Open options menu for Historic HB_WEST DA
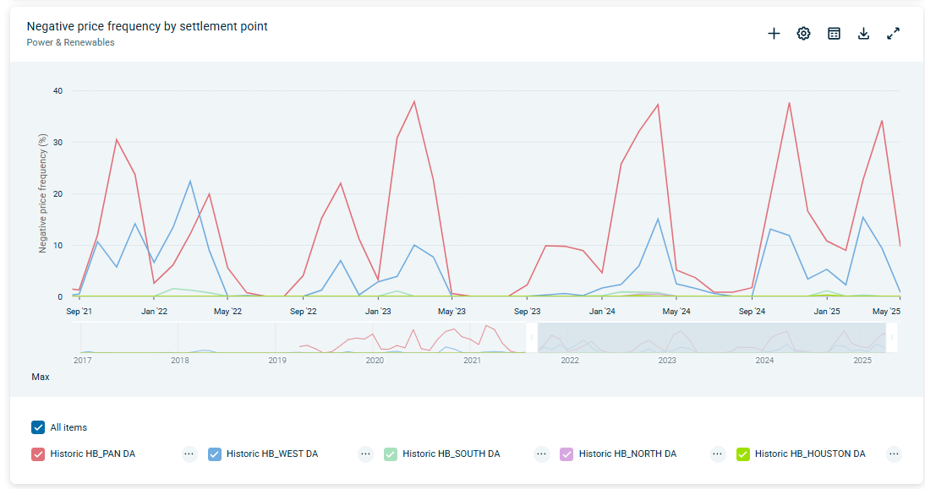The height and width of the screenshot is (489, 925). (365, 454)
